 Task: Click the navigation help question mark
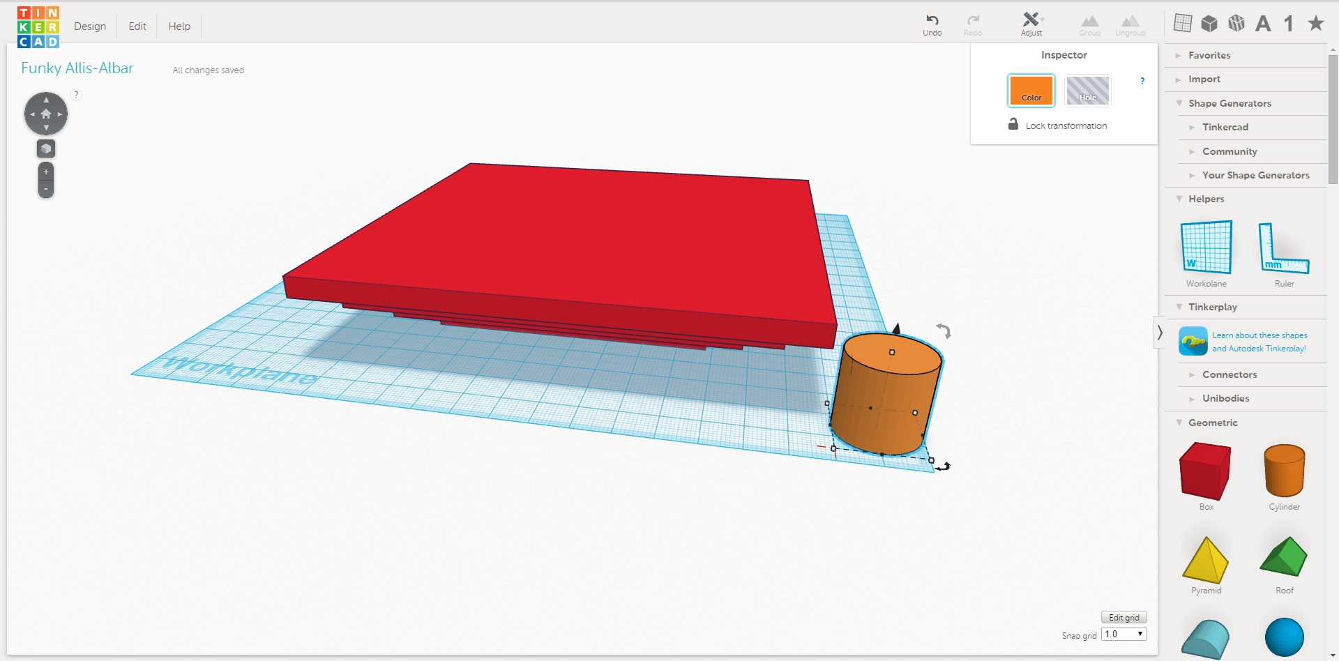tap(76, 95)
